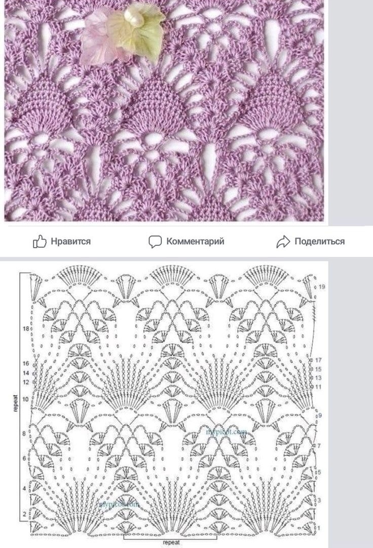Image resolution: width=373 pixels, height=548 pixels.
Task: Tap the 'Комментарий' label
Action: pyautogui.click(x=195, y=242)
